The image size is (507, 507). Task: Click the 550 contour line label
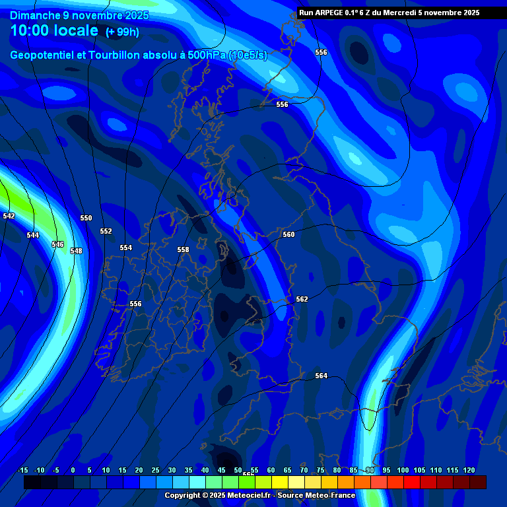pos(86,218)
